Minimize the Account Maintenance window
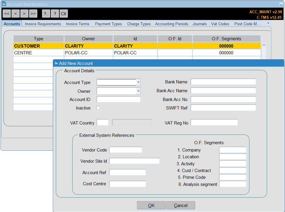285x212 pixels. (x=281, y=4)
